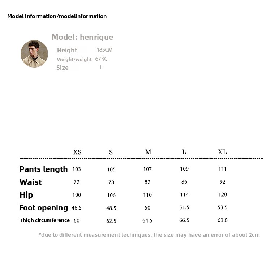Select the M foot opening value 50
The height and width of the screenshot is (254, 271).
coord(147,208)
